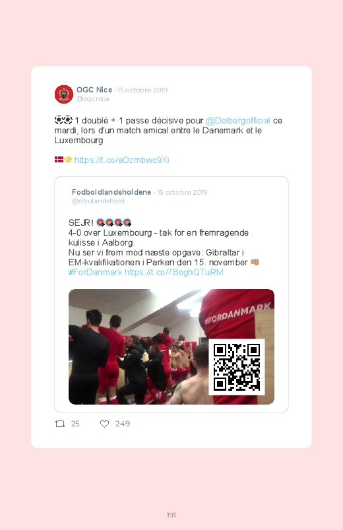Viewport: 343px width, 530px height.
Task: Click the OGC Nice profile avatar
Action: pos(64,94)
